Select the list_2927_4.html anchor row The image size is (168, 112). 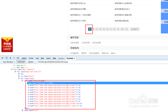pos(54,90)
